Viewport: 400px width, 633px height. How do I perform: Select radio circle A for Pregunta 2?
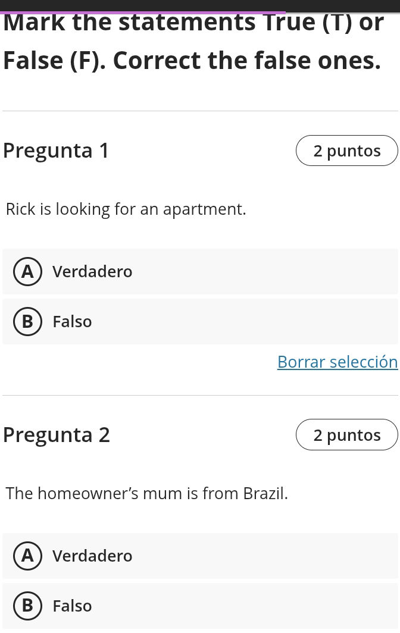(x=27, y=556)
